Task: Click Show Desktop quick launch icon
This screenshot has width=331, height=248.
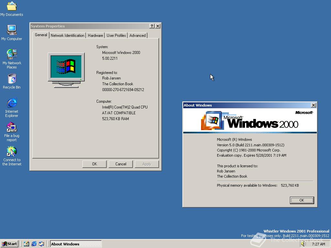Action: [27, 244]
